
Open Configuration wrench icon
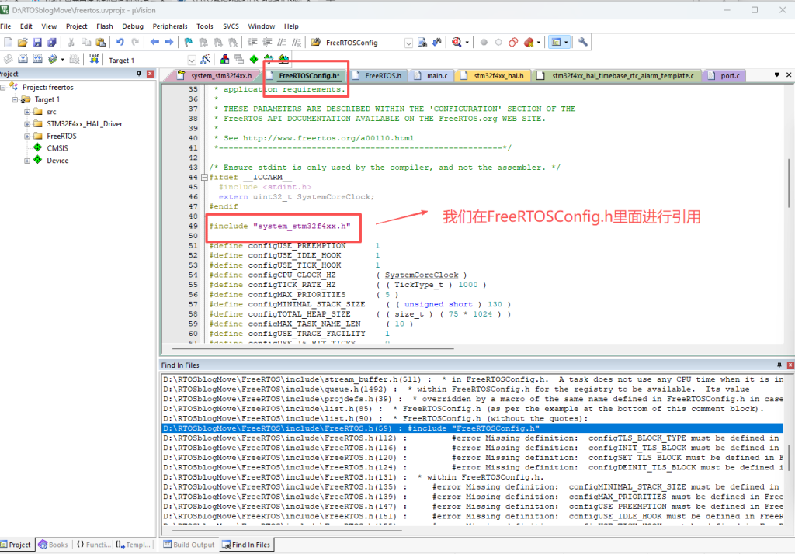coord(583,42)
